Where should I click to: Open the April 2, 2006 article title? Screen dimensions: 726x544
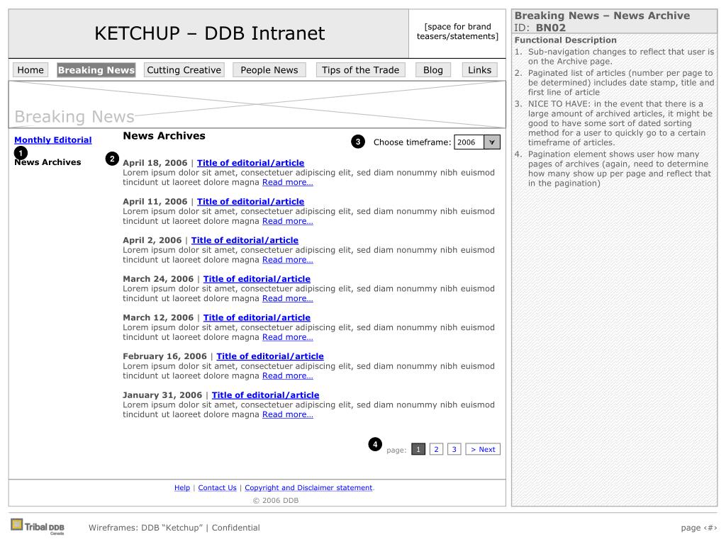click(x=245, y=240)
